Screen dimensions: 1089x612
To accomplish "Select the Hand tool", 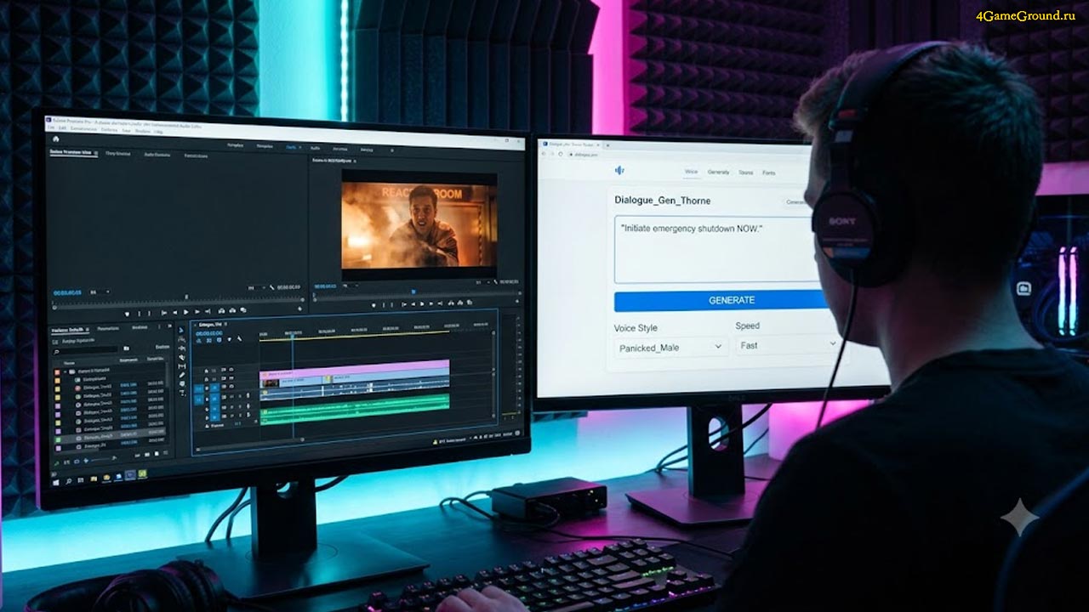I will pyautogui.click(x=181, y=384).
